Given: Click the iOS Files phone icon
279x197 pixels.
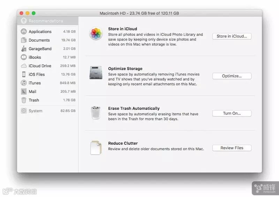Looking at the screenshot, I should [24, 74].
